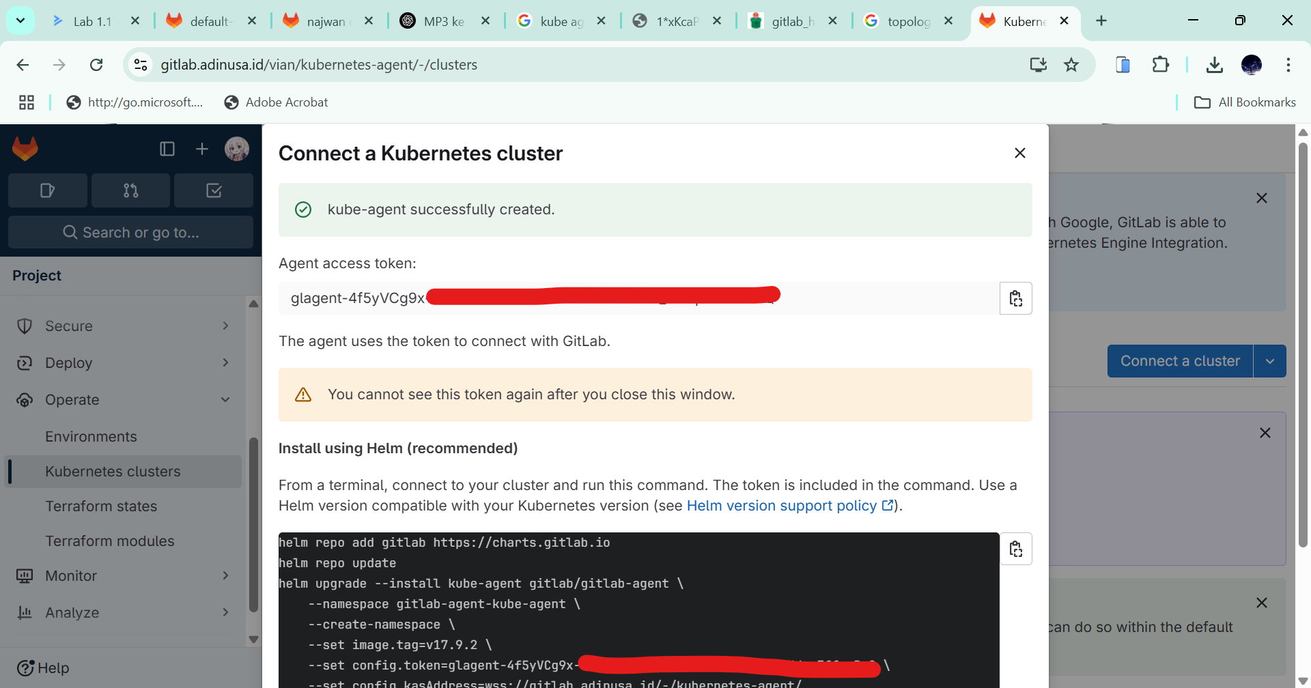1311x688 pixels.
Task: Toggle the GitLab sidebar panel icon
Action: (x=167, y=149)
